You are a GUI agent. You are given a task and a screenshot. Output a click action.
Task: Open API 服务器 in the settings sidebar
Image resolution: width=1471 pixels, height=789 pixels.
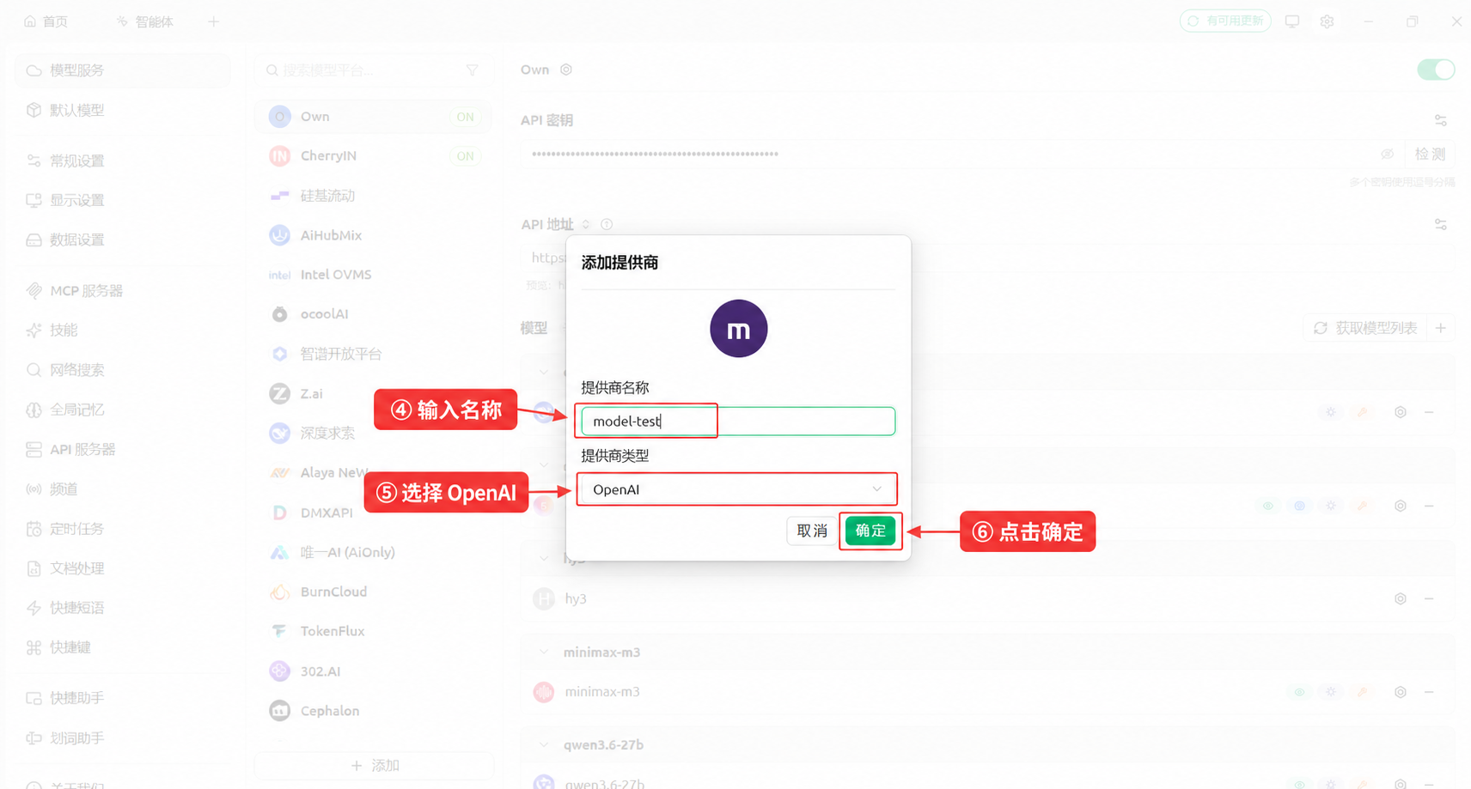pyautogui.click(x=123, y=449)
